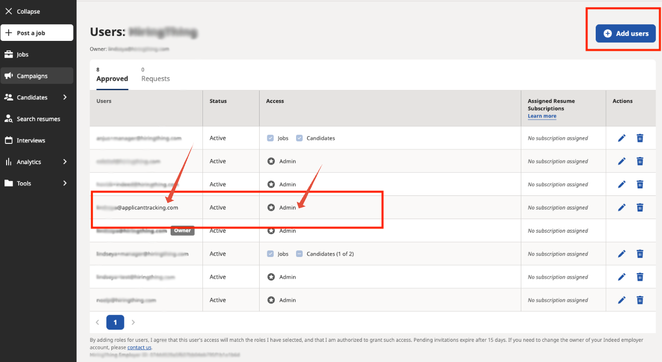Screen dimensions: 662x362
Task: Toggle Candidates checkbox in anjus+manager row
Action: 299,138
